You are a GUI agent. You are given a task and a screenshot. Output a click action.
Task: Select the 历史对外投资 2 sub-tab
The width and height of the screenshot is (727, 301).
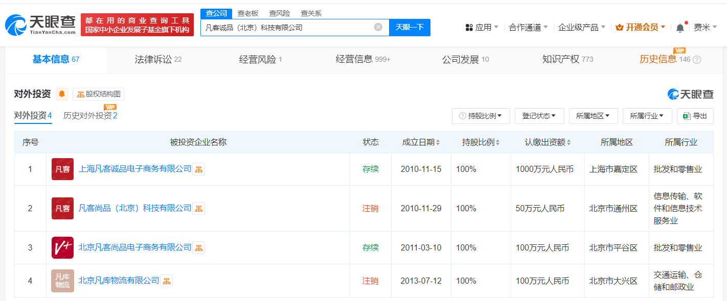click(90, 116)
